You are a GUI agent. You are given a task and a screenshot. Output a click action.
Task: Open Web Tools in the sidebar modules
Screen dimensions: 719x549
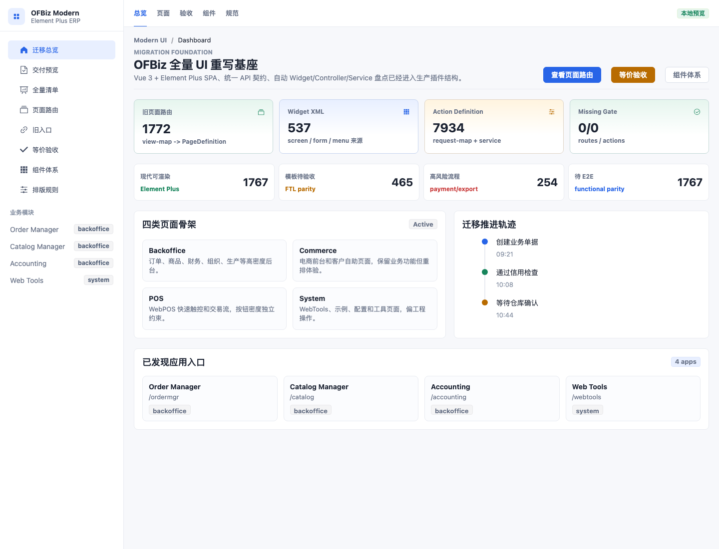pos(61,280)
